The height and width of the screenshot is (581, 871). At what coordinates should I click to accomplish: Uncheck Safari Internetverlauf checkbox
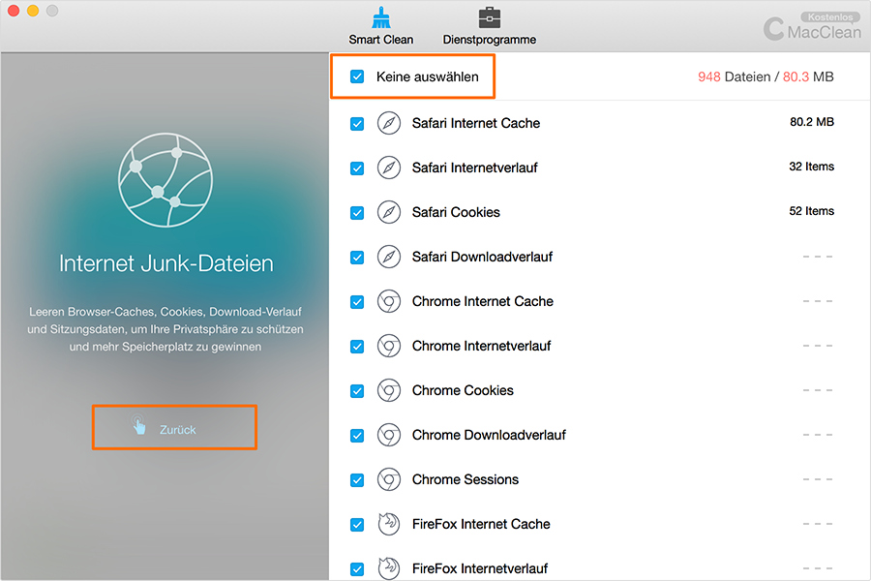click(x=357, y=168)
